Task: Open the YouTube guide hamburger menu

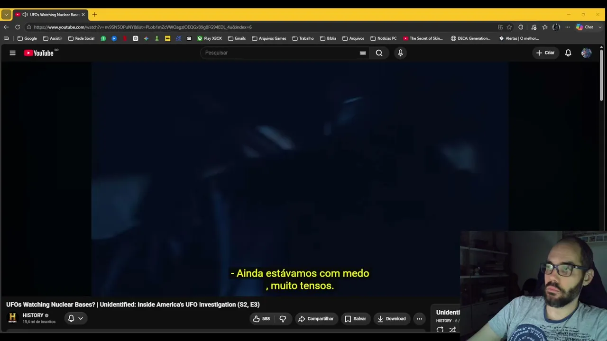Action: (13, 53)
